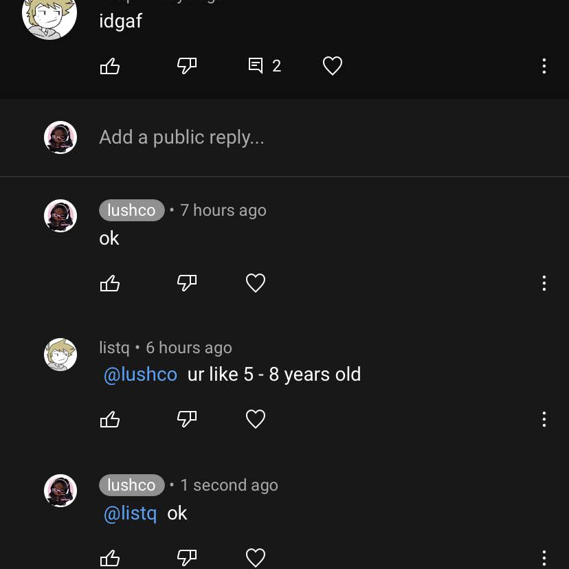Heart listq's "5 - 8 years old" reply
The height and width of the screenshot is (569, 569).
(x=256, y=419)
